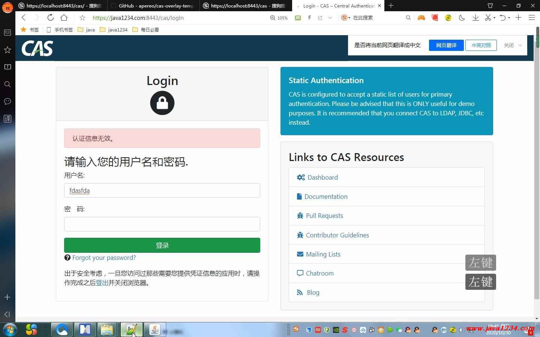Click the lightning speed-mode icon
The height and width of the screenshot is (337, 540).
(309, 18)
